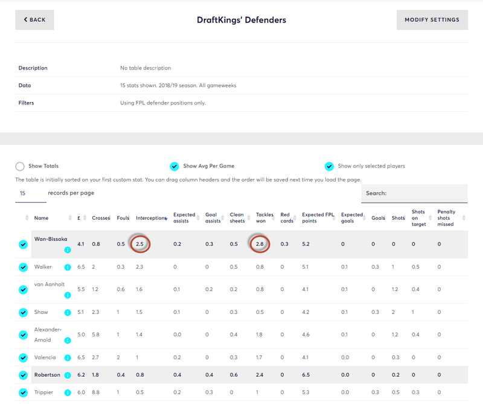
Task: Uncheck Walker row checkbox
Action: coord(23,267)
